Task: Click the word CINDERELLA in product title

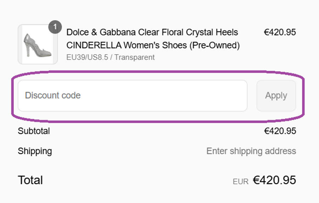Action: [94, 46]
